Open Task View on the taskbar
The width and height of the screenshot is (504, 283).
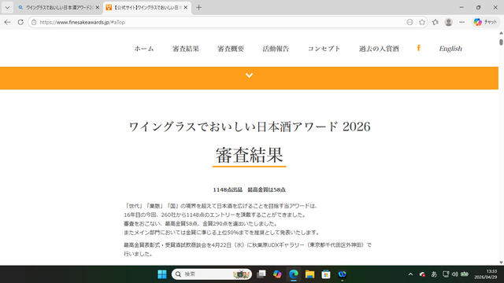point(261,274)
